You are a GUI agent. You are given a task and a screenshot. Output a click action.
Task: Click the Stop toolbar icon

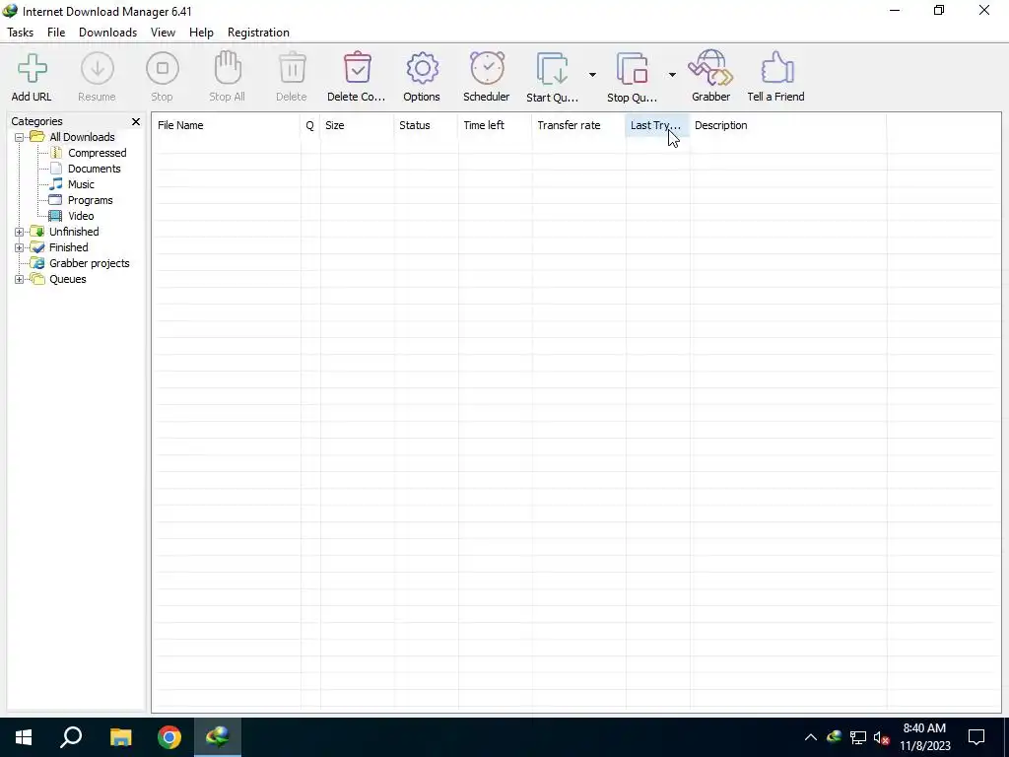click(x=163, y=69)
